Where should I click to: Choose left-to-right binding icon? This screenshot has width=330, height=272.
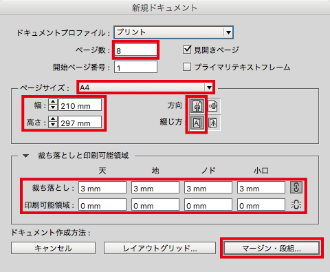point(197,123)
